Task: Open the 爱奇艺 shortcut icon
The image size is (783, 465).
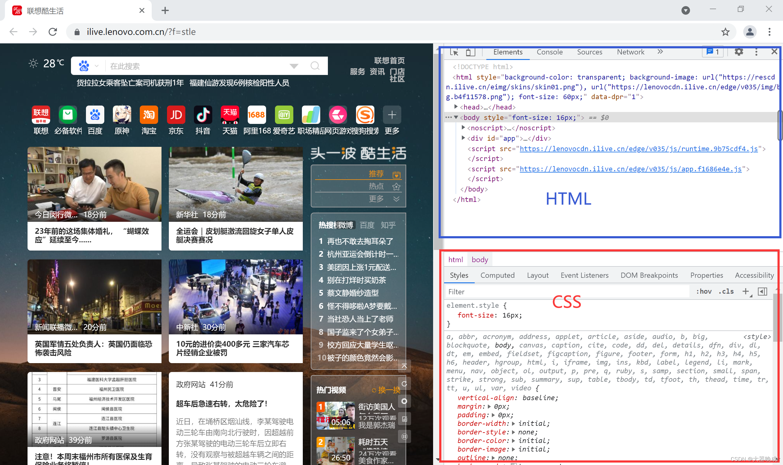Action: point(284,115)
